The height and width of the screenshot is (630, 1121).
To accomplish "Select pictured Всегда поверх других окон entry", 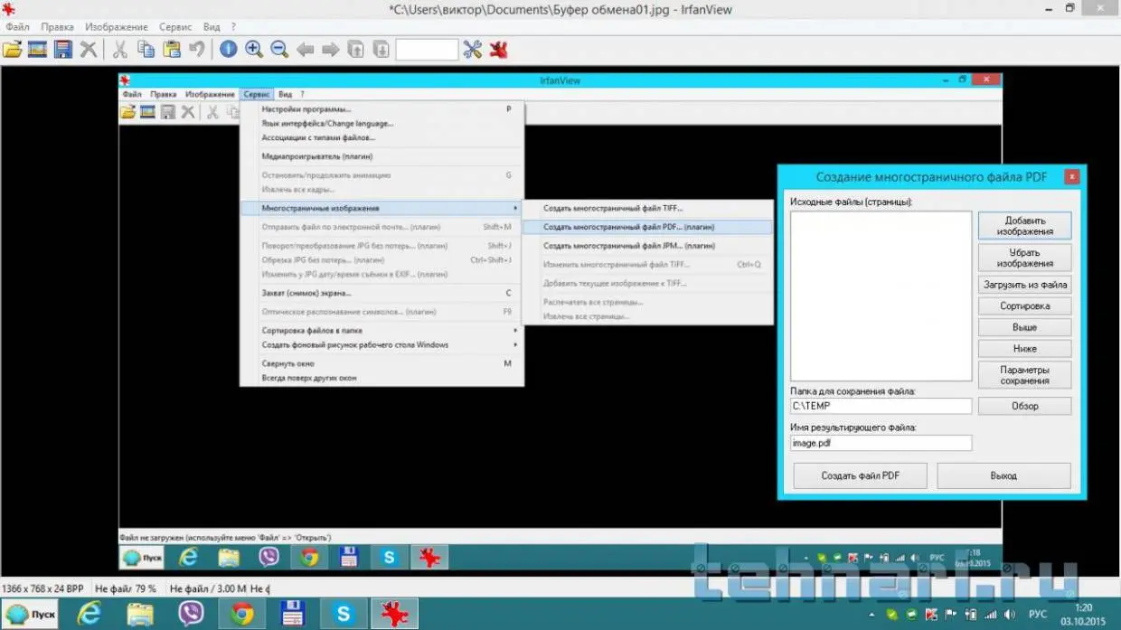I will 382,378.
